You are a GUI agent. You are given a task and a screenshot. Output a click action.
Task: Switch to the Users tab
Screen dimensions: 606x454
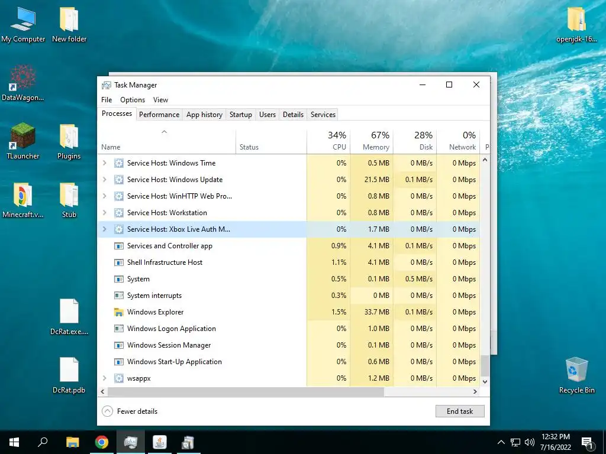coord(267,115)
